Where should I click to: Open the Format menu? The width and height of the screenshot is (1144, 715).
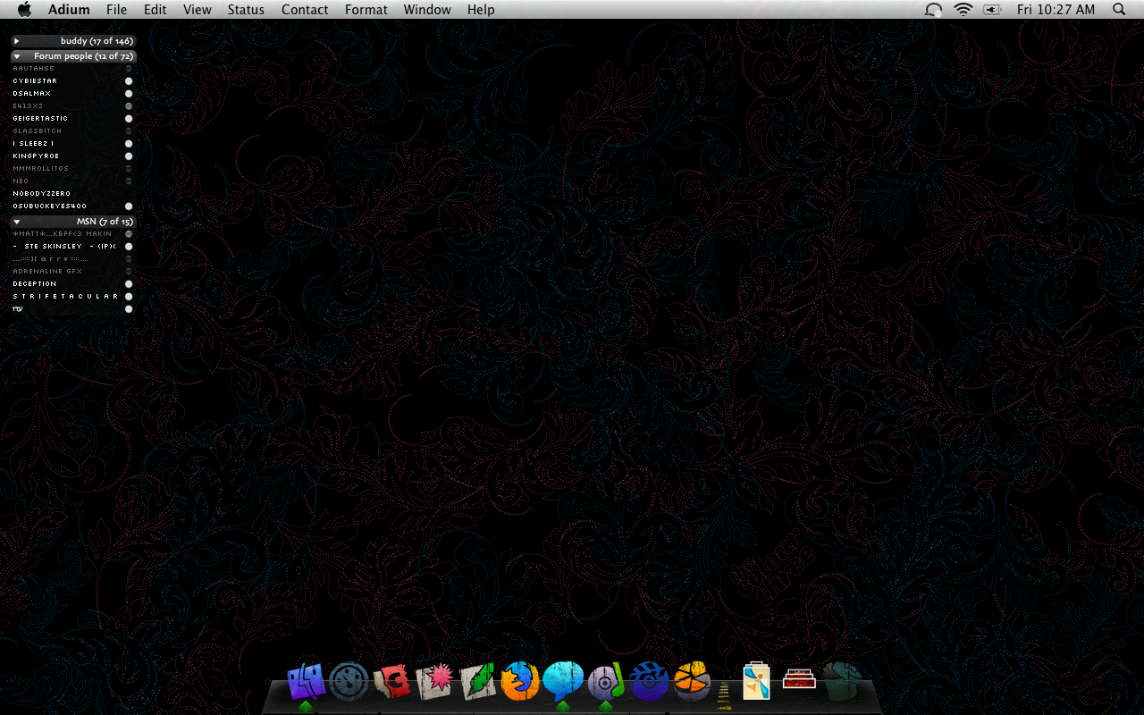pyautogui.click(x=366, y=9)
